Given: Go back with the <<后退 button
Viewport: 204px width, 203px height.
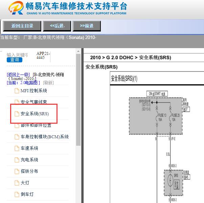Looking at the screenshot, I should [x=57, y=26].
